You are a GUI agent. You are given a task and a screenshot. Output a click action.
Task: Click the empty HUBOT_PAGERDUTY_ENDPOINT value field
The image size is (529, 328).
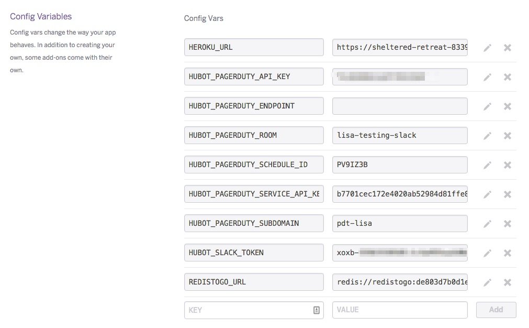[400, 106]
